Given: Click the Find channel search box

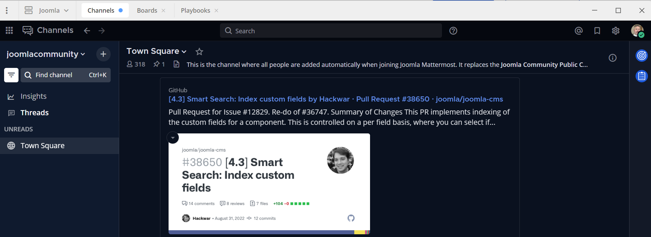Looking at the screenshot, I should 66,75.
